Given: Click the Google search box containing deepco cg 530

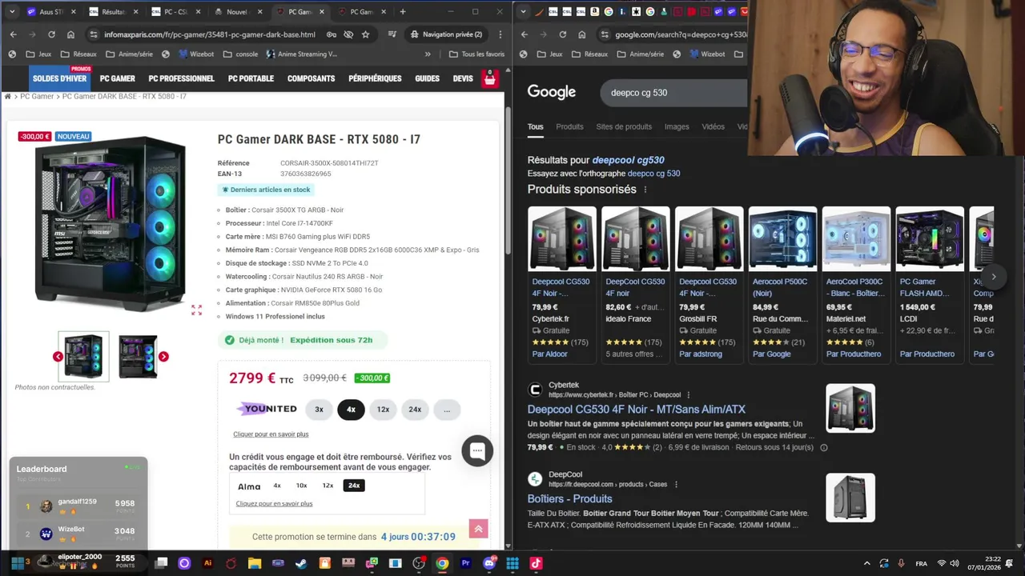Looking at the screenshot, I should [673, 93].
